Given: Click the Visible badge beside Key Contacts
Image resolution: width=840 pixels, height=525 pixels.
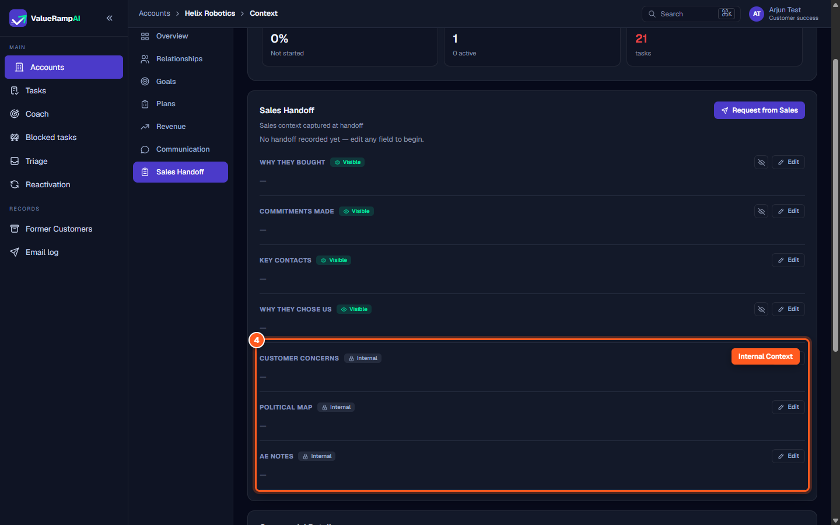Looking at the screenshot, I should (334, 260).
